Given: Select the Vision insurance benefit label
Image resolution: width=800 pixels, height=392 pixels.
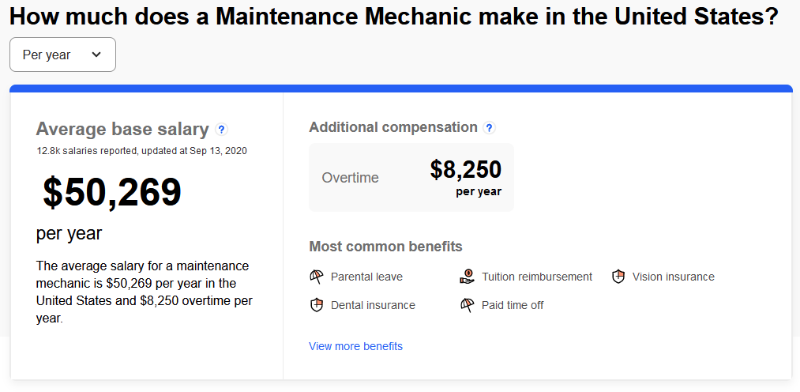Looking at the screenshot, I should tap(673, 277).
